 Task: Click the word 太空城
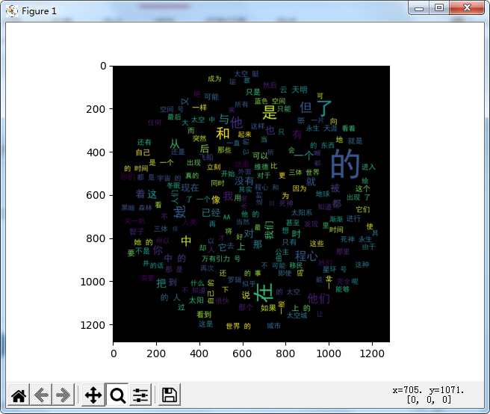click(x=297, y=315)
